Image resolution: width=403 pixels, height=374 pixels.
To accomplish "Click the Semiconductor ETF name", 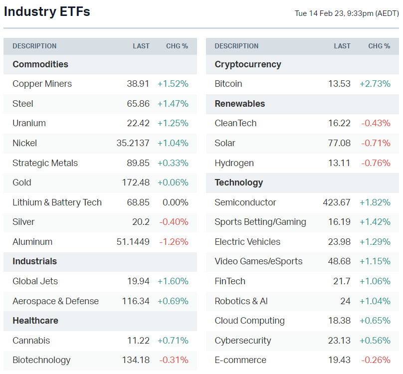I will (245, 202).
